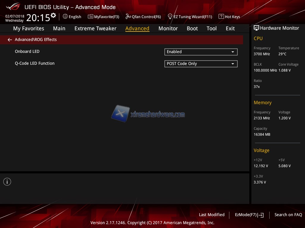Select the Onboard LED setting label

(27, 52)
